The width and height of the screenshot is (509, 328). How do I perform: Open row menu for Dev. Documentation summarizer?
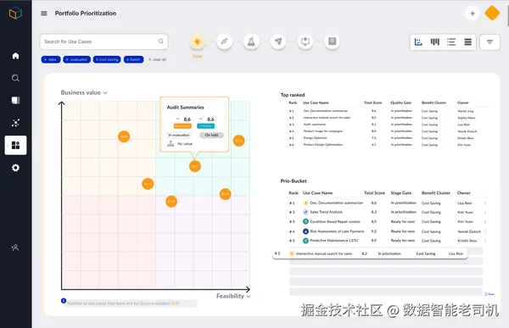pyautogui.click(x=485, y=203)
